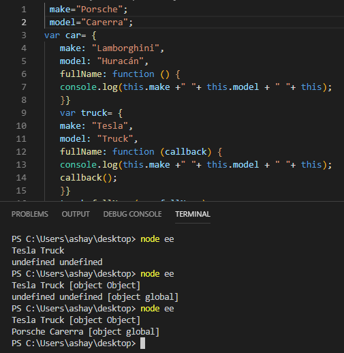Activate the TERMINAL tab
Viewport: 344px width, 353px height.
coord(193,214)
